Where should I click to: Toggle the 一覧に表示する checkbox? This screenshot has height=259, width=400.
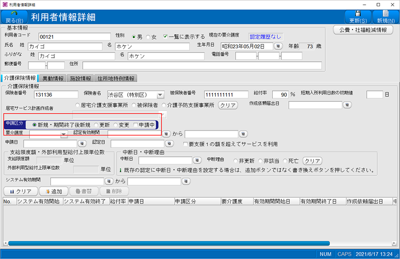[x=166, y=37]
